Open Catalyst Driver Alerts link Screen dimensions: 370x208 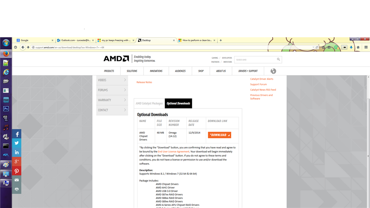(262, 79)
